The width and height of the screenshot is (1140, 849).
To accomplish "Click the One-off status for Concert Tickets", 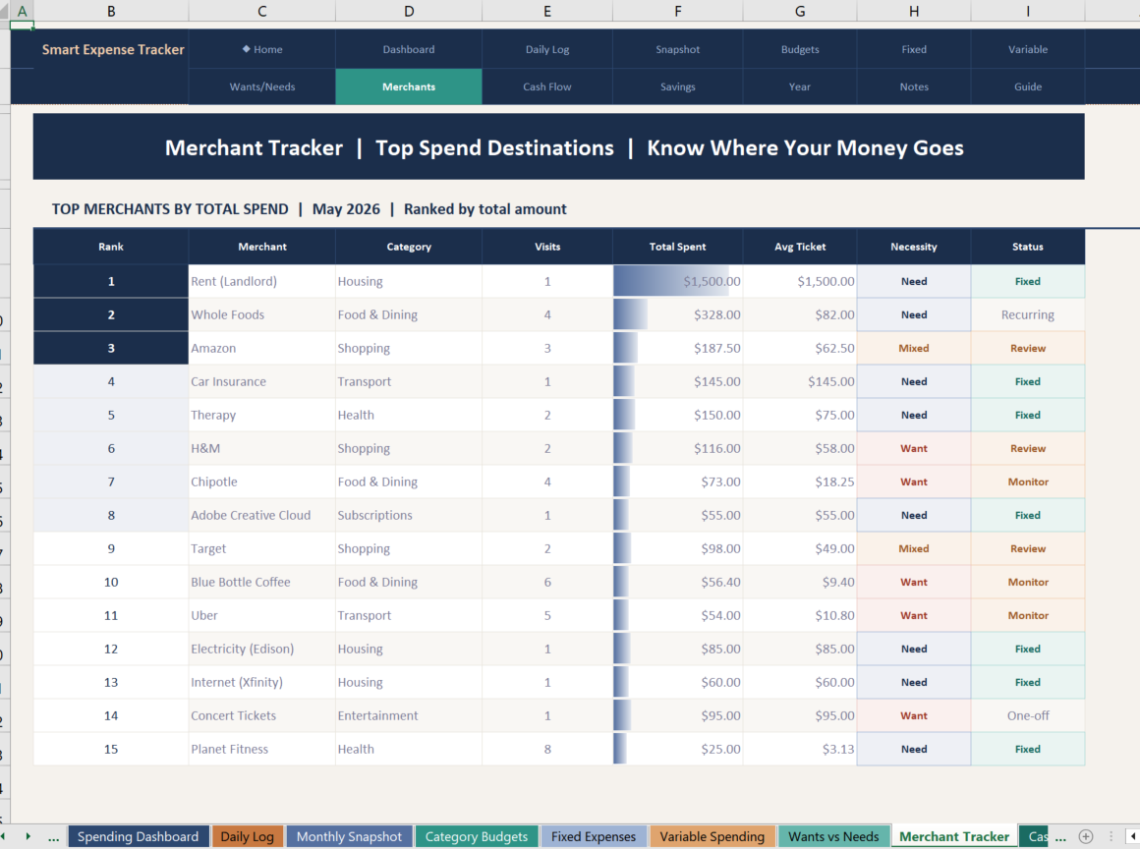I will coord(1028,716).
